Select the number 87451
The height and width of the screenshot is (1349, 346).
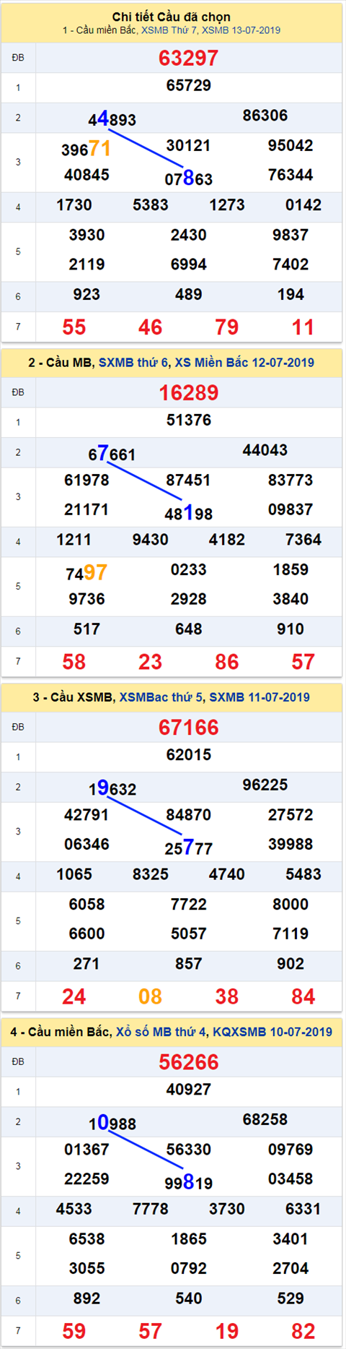click(189, 480)
